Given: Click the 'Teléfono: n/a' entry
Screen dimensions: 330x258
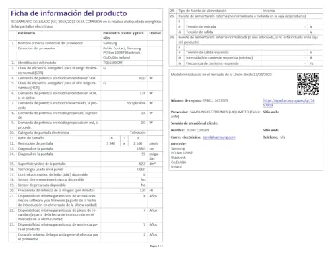Looking at the screenshot, I should coord(274,137).
